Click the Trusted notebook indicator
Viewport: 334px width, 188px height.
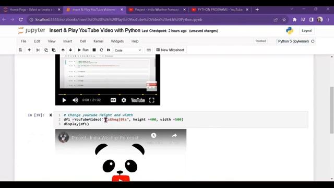[x=260, y=41]
